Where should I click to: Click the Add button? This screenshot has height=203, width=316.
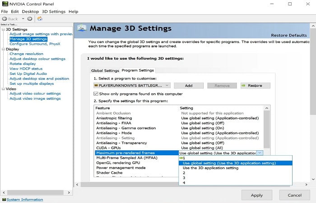coord(189,86)
